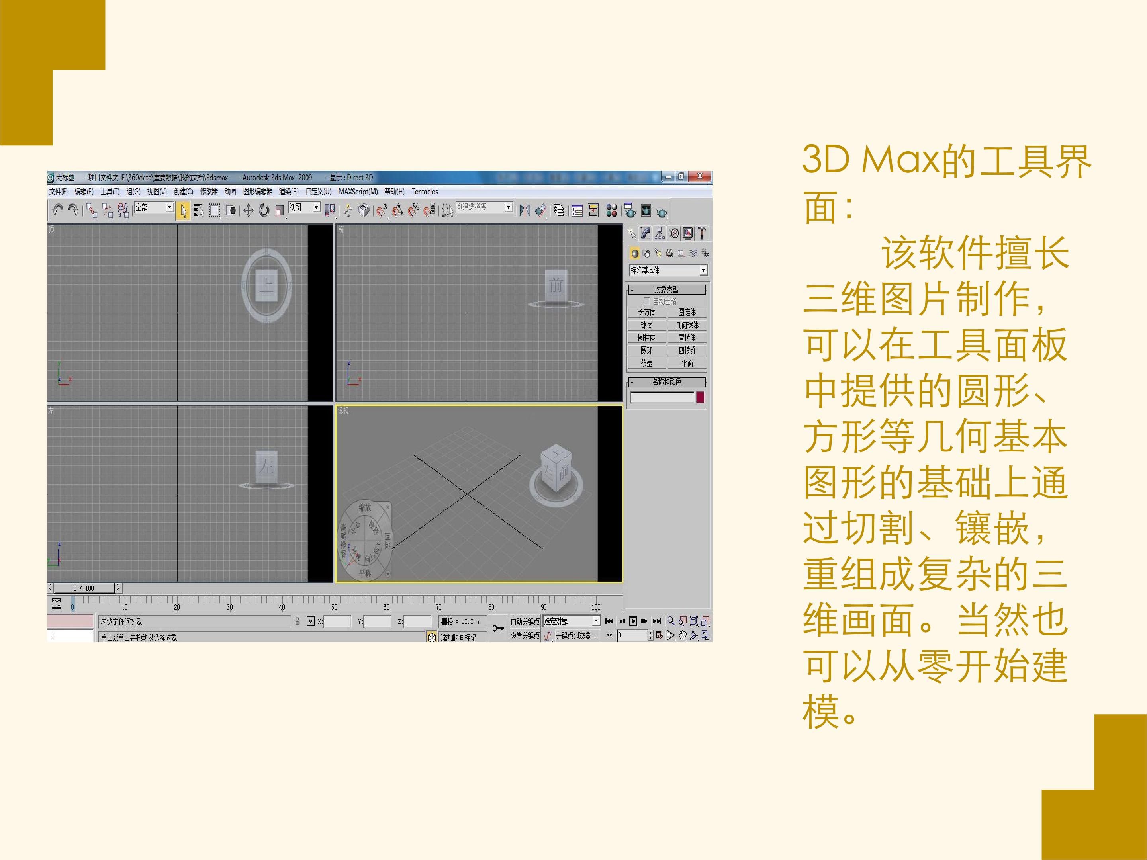The width and height of the screenshot is (1147, 860).
Task: Toggle the Angle Snap icon
Action: click(x=398, y=211)
